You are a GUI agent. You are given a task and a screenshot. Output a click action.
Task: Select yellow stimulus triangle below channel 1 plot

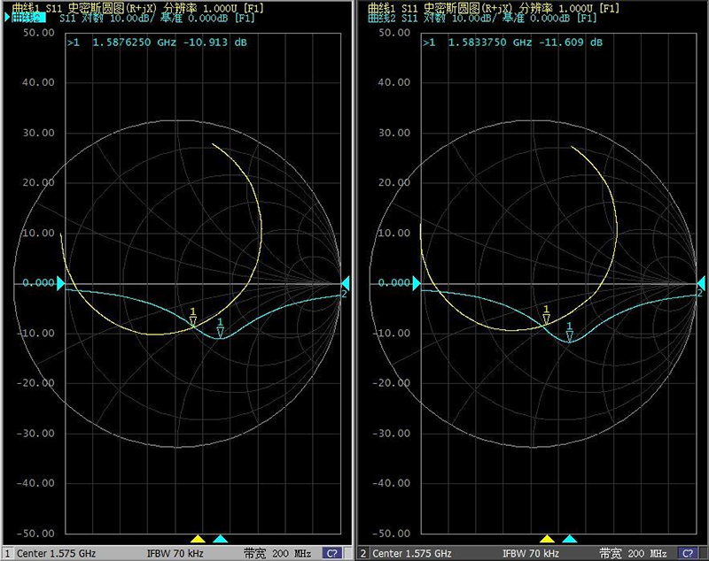198,538
